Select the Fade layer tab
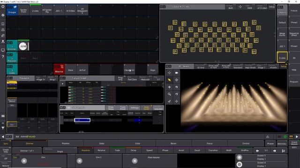Viewport: 300px width, 168px height. [x=118, y=150]
